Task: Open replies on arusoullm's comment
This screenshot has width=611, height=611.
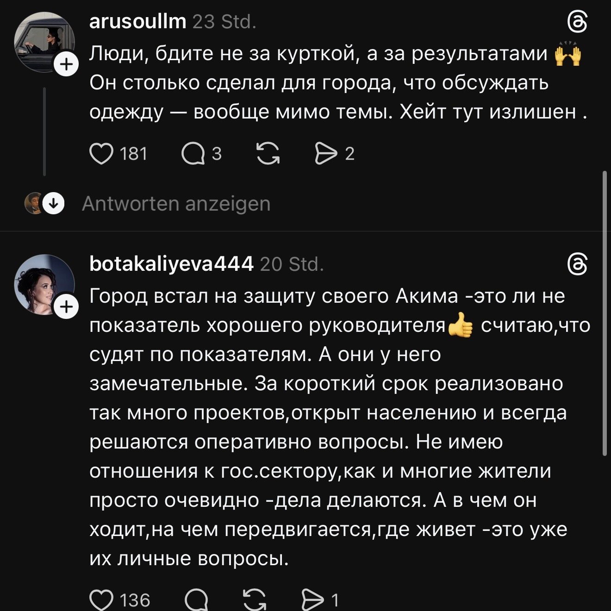Action: point(193,154)
